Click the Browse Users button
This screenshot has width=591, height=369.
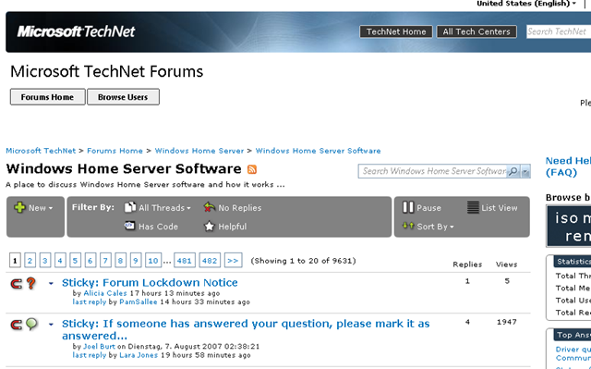coord(123,97)
